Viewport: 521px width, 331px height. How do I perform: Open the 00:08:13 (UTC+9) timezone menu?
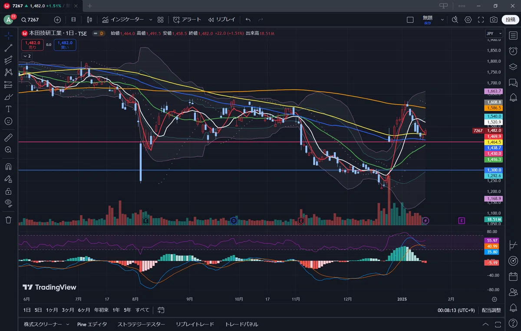click(455, 310)
